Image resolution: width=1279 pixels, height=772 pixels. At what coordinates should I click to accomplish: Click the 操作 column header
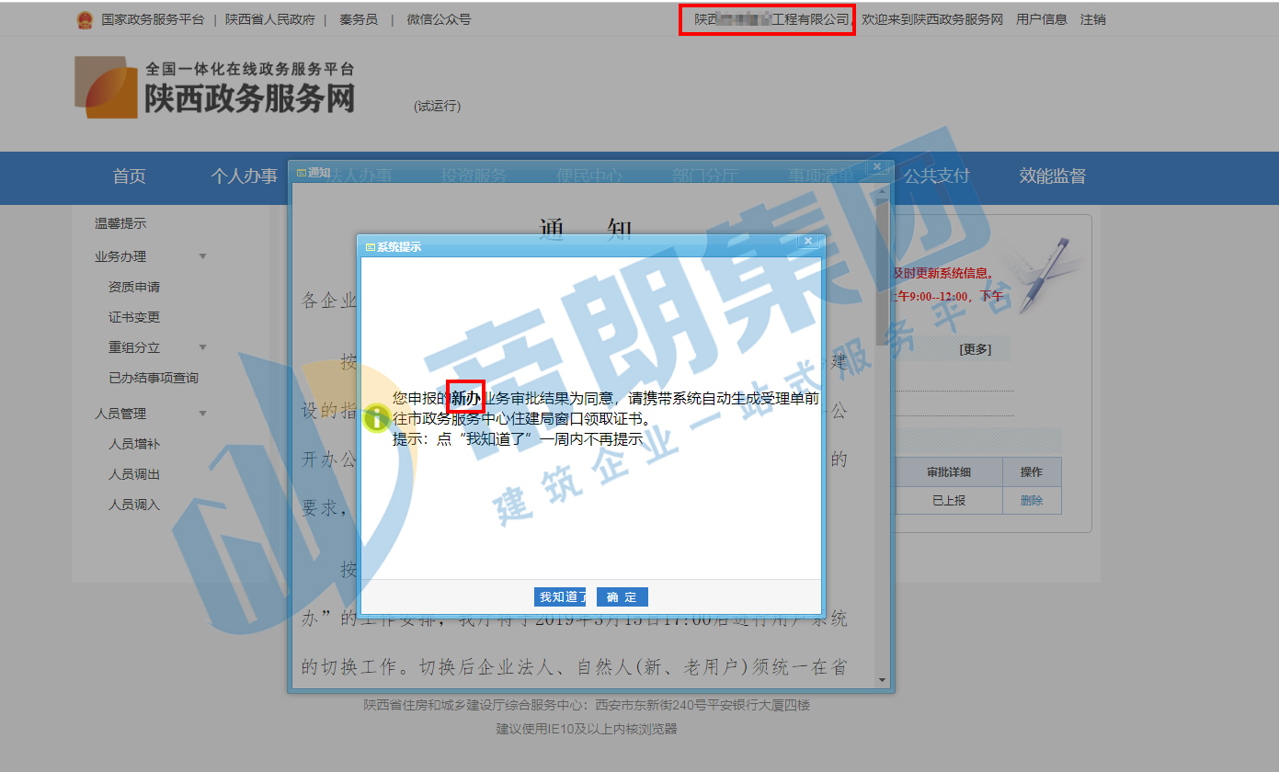coord(1032,471)
